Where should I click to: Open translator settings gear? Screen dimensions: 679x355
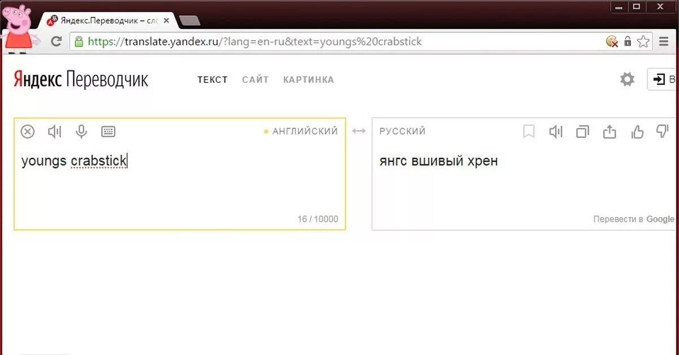click(627, 79)
